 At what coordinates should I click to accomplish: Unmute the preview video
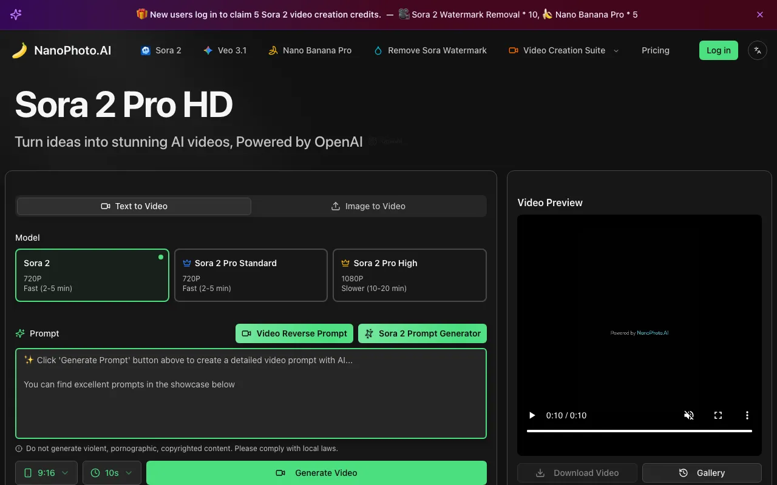pyautogui.click(x=689, y=415)
